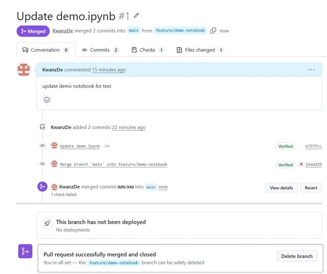Click 'No deployments' text
This screenshot has width=327, height=274.
coord(73,230)
